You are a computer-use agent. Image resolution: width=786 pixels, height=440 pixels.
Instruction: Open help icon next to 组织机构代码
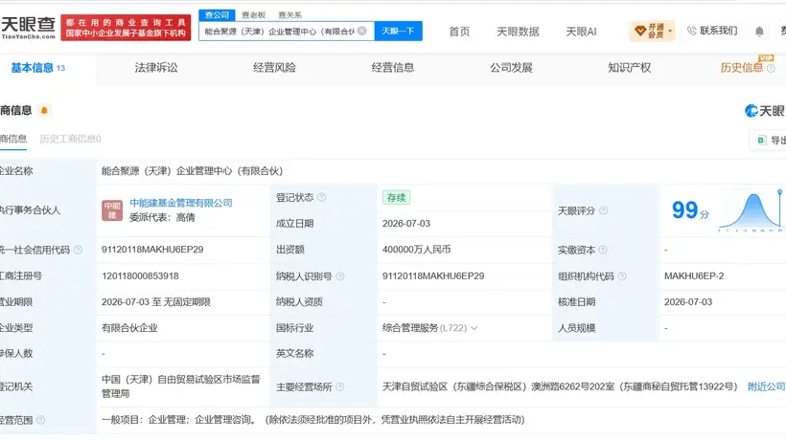(622, 276)
